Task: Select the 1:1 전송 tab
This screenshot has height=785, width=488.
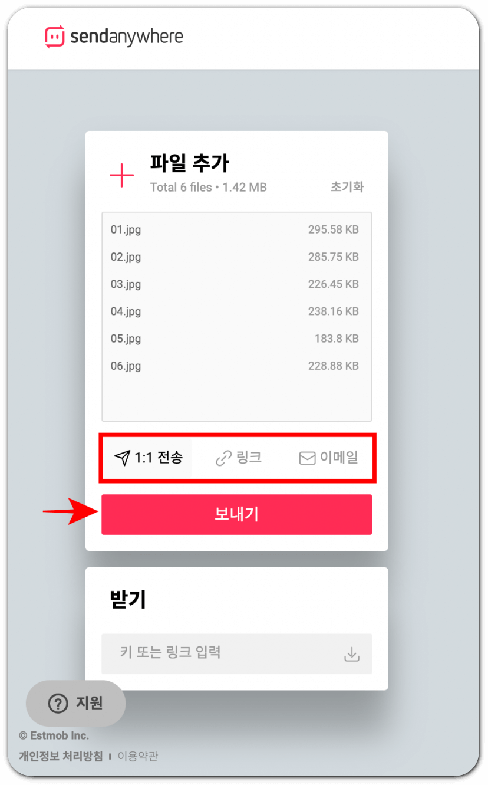Action: (149, 458)
